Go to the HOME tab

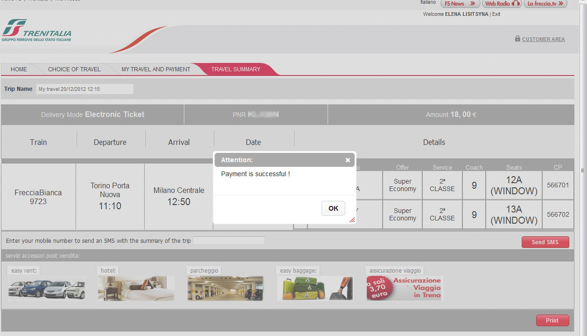coord(19,69)
